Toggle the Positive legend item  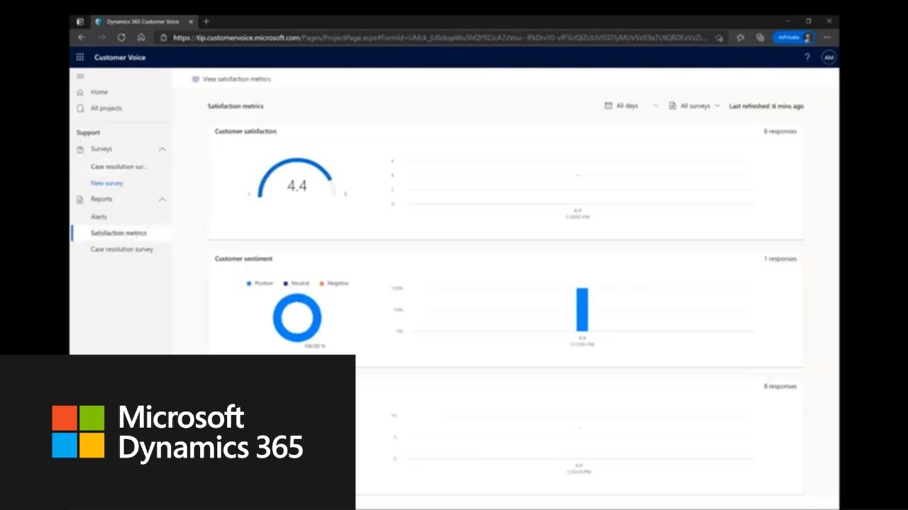(x=260, y=283)
